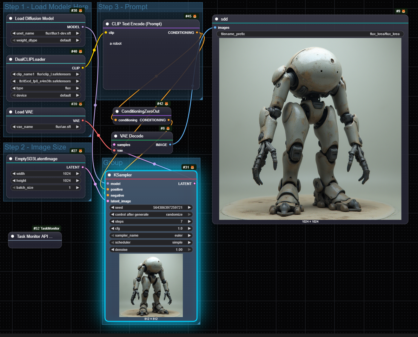Increase the steps value with right arrow
The image size is (418, 337).
(189, 222)
